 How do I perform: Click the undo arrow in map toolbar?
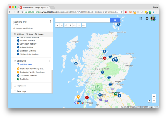tap(57, 25)
